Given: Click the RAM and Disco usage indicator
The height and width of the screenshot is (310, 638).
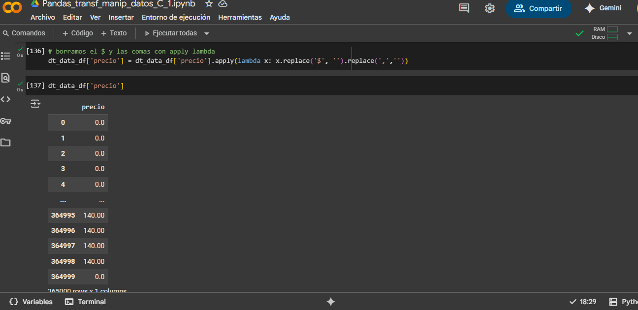Looking at the screenshot, I should coord(605,33).
